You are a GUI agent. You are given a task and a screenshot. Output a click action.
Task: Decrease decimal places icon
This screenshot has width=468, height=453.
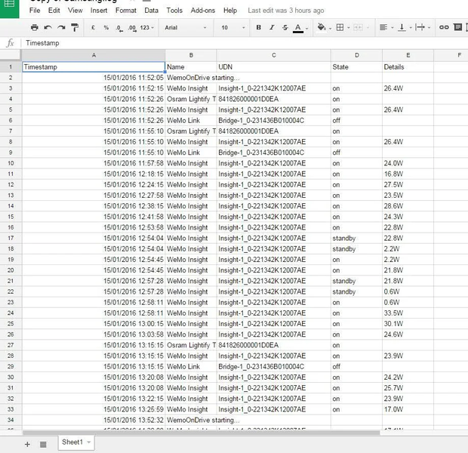coord(119,28)
